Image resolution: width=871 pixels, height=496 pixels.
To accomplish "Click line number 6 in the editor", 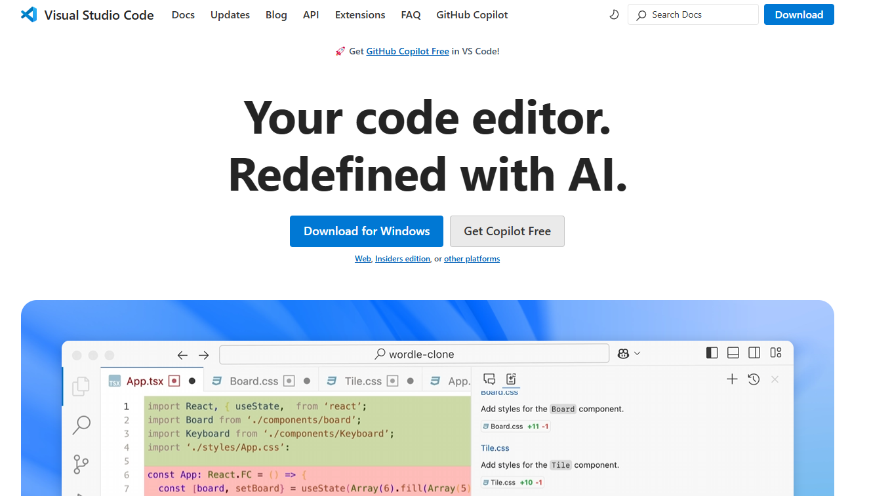I will point(127,474).
